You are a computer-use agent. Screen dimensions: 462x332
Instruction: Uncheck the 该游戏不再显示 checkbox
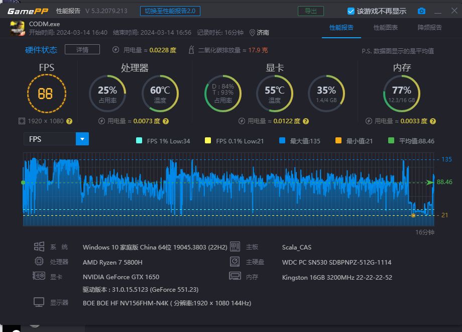pos(351,11)
